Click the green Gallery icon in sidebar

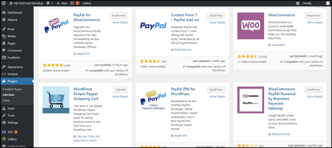coord(4,139)
